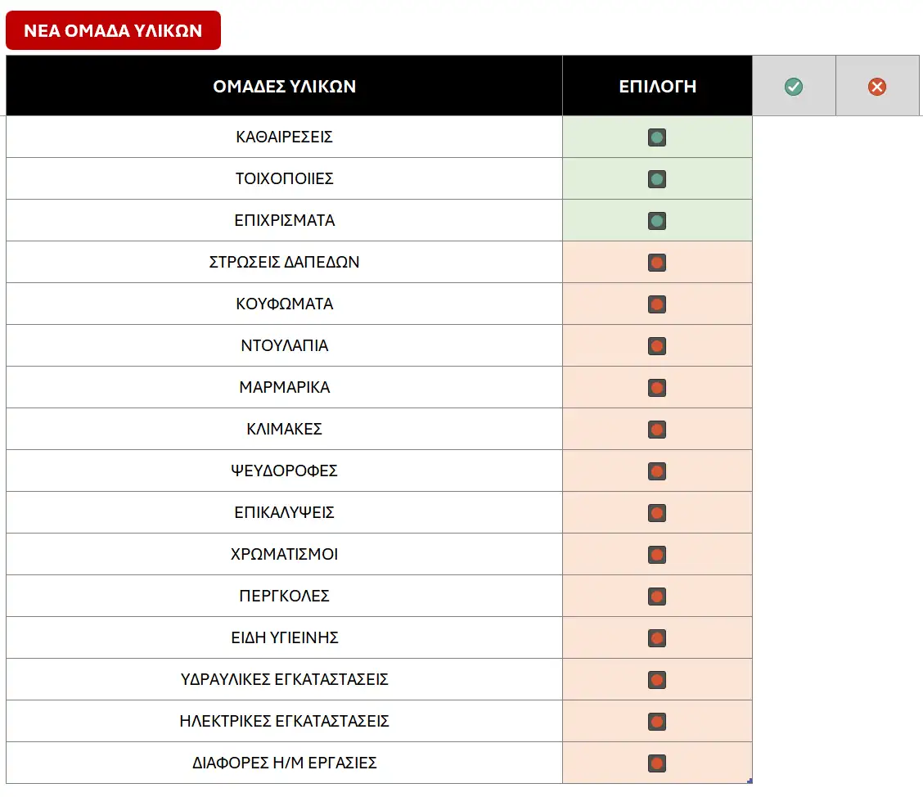Select the ΨΕΥΔΟΡΟΦΕΣ red indicator
This screenshot has width=923, height=797.
(656, 471)
